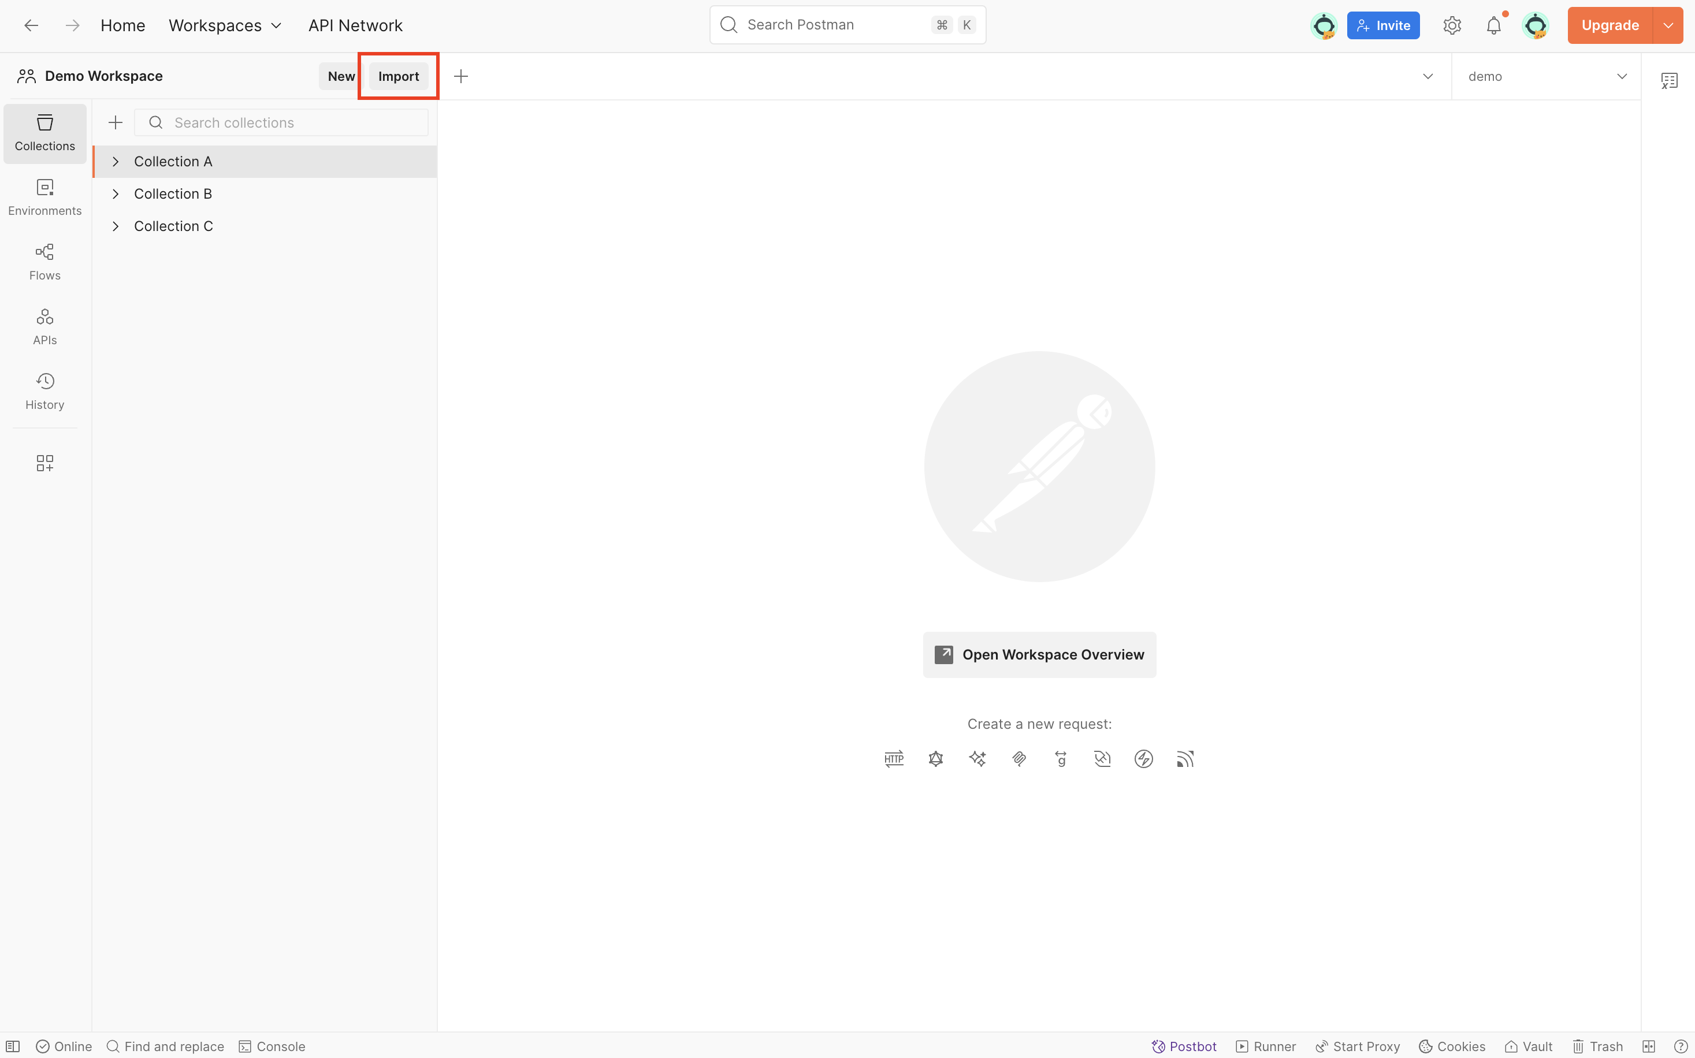Open a new tab with plus
1695x1058 pixels.
coord(460,76)
